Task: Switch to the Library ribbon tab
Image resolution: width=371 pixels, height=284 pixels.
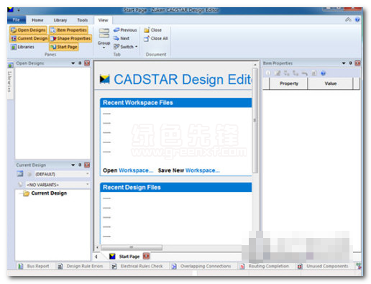Action: 60,20
